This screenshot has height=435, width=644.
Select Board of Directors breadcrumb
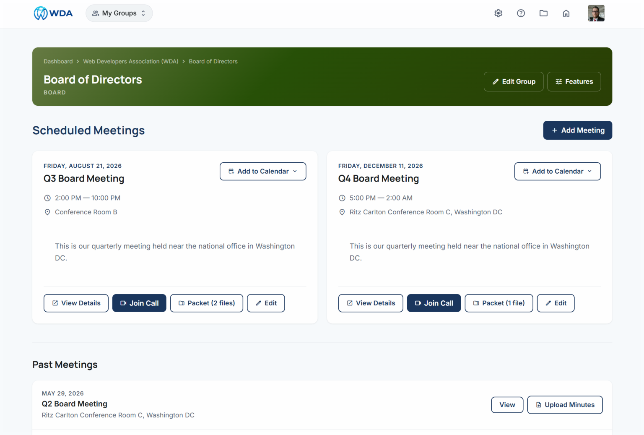(x=213, y=61)
